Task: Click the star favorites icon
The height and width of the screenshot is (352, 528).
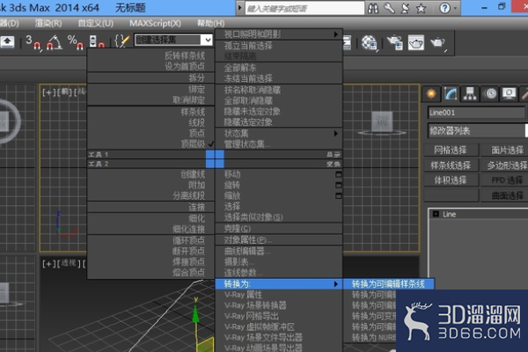Action: click(421, 8)
